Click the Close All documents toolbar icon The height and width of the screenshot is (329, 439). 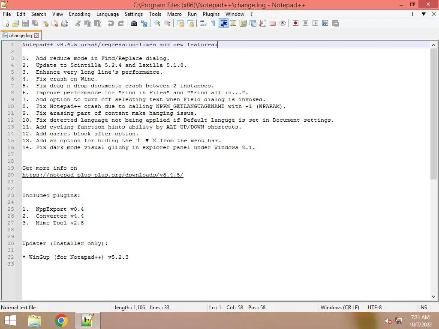pos(55,23)
